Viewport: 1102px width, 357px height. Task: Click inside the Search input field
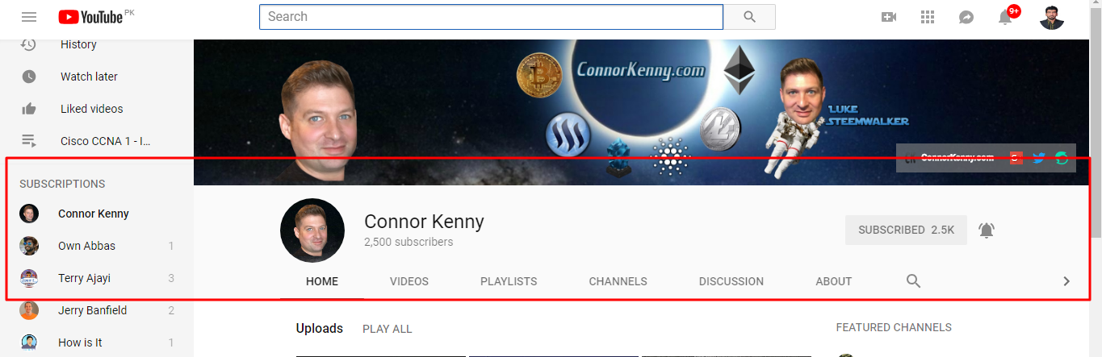coord(491,17)
